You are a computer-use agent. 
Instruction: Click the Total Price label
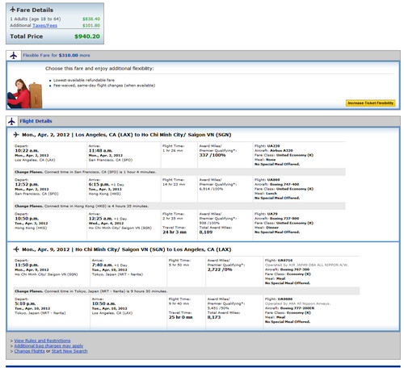[27, 36]
